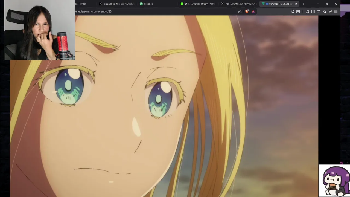Minimize the browser window

[318, 4]
